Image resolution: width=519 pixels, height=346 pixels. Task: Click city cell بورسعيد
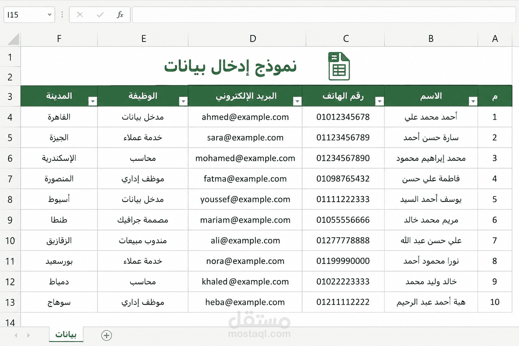pos(59,261)
